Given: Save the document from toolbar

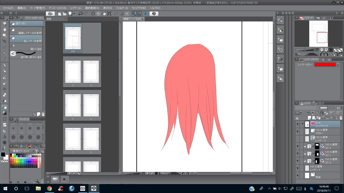Looking at the screenshot, I should click(70, 14).
